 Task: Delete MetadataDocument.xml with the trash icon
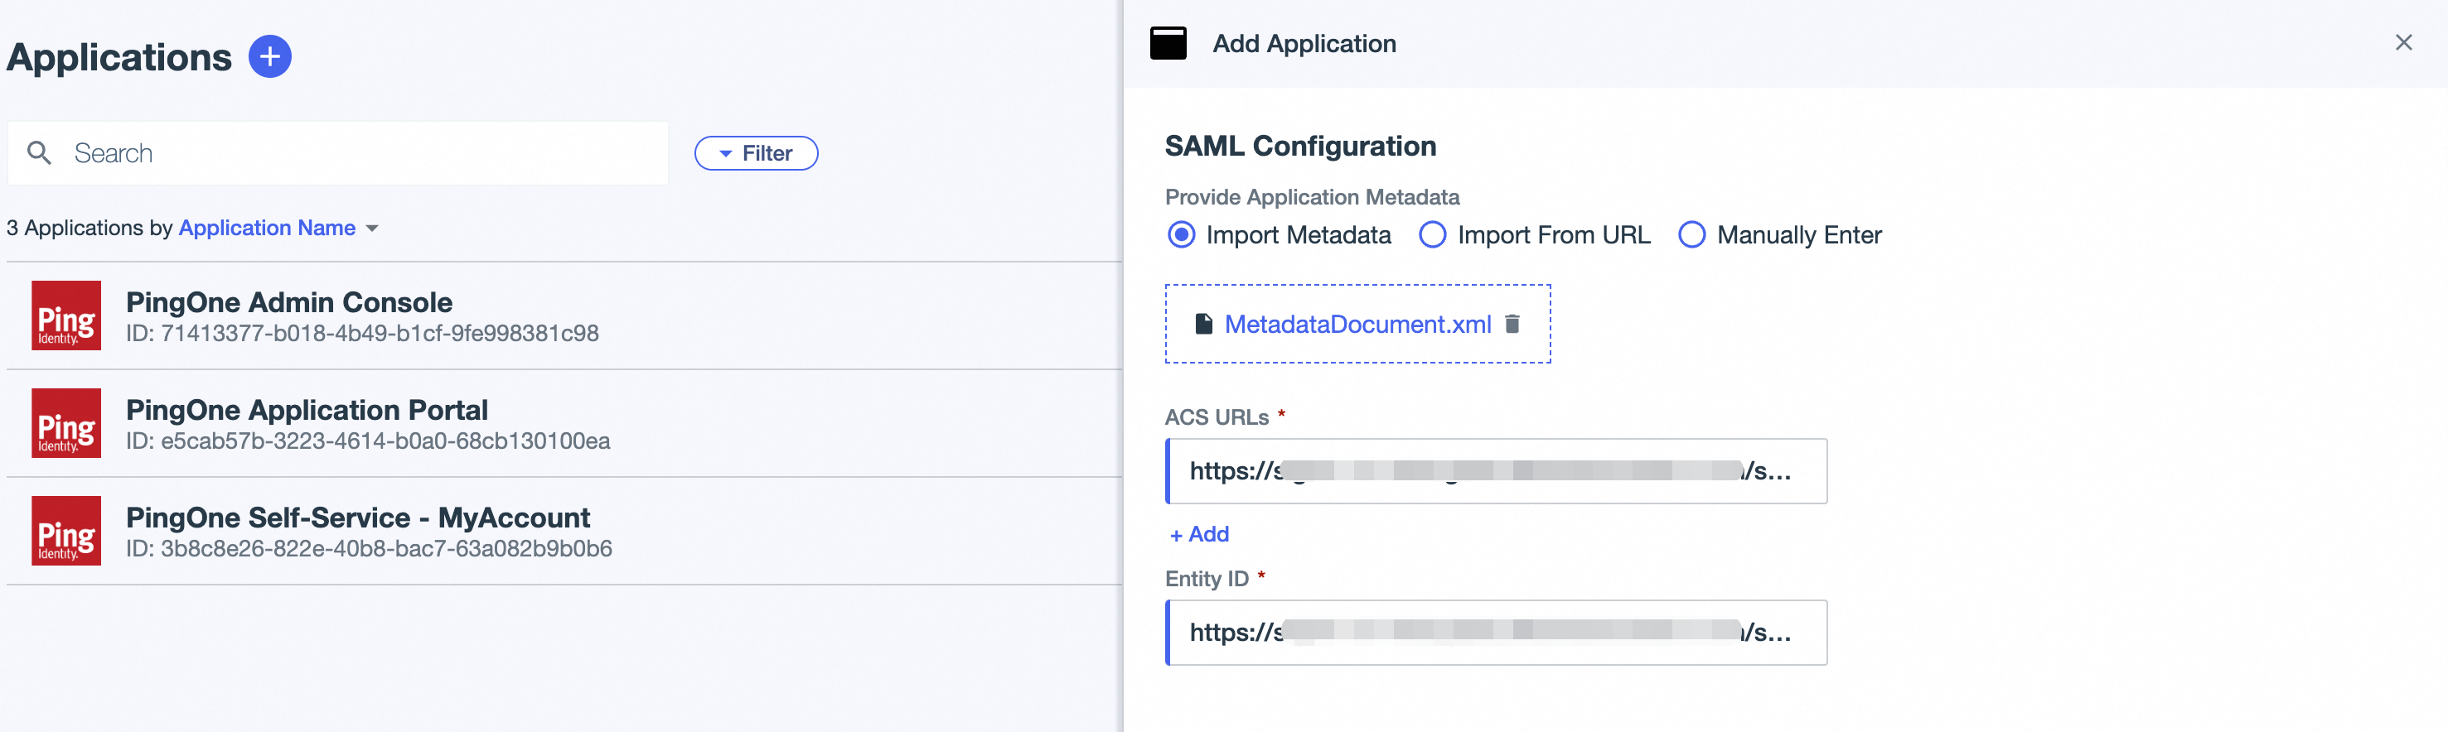[1512, 324]
